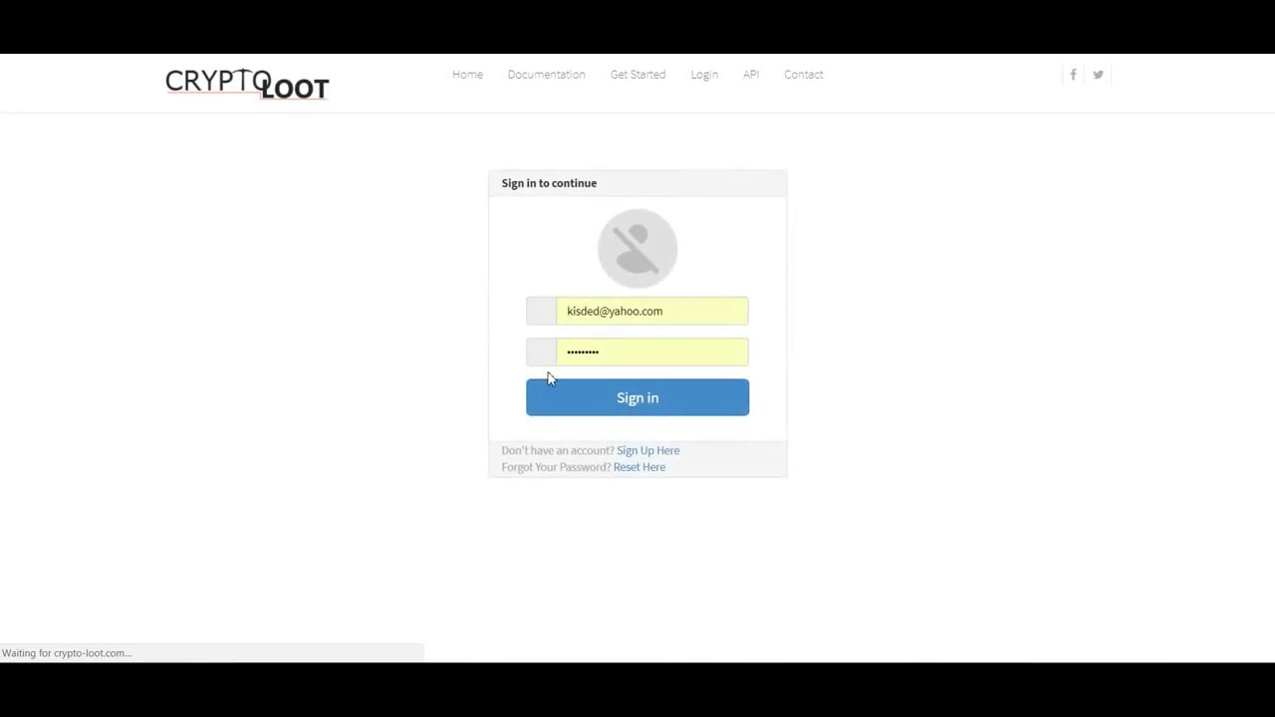
Task: Focus the password input field
Action: 652,352
